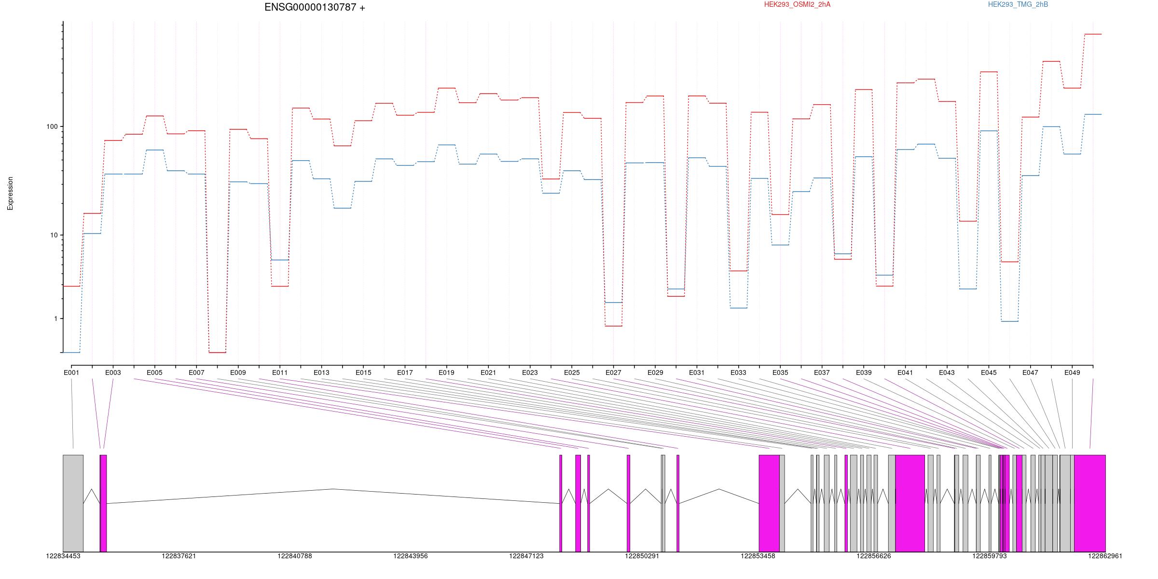This screenshot has height=579, width=1158.
Task: Click exon label E005
Action: pyautogui.click(x=155, y=373)
